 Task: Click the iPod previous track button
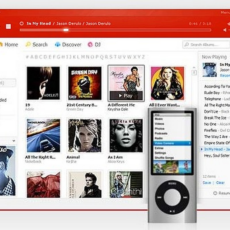[x=159, y=197]
